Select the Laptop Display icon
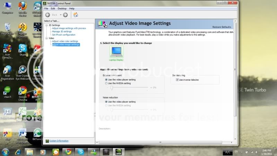 116,52
